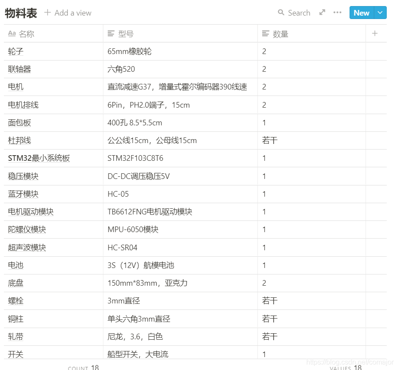Click Add a view

[67, 13]
